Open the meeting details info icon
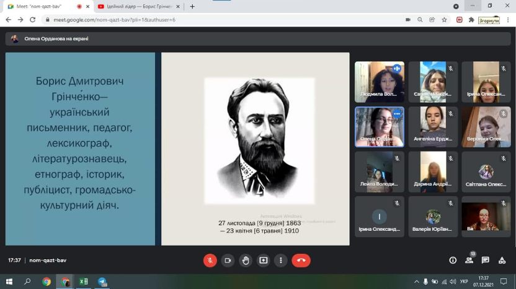Screen dimensions: 516x289 (453, 261)
